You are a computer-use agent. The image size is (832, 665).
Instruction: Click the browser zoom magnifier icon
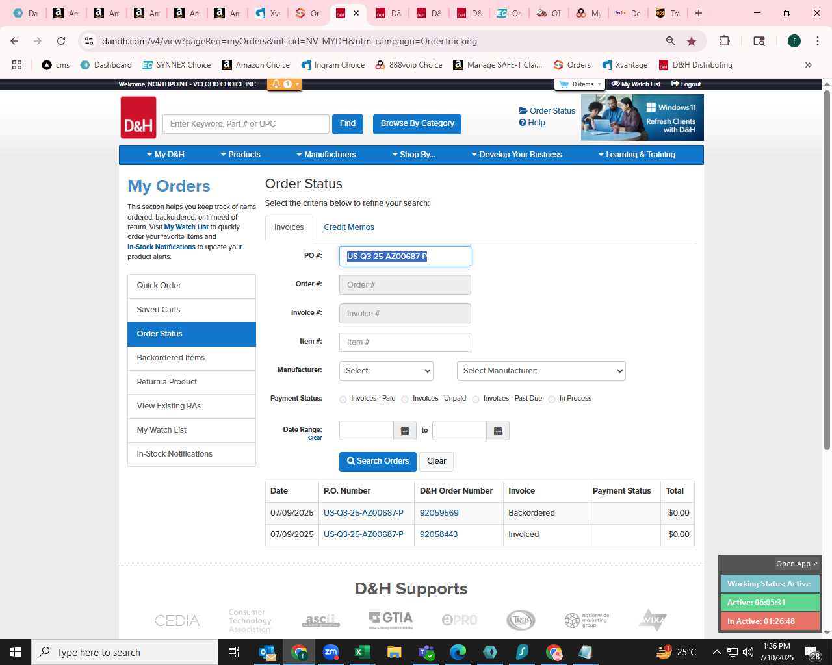click(x=670, y=41)
